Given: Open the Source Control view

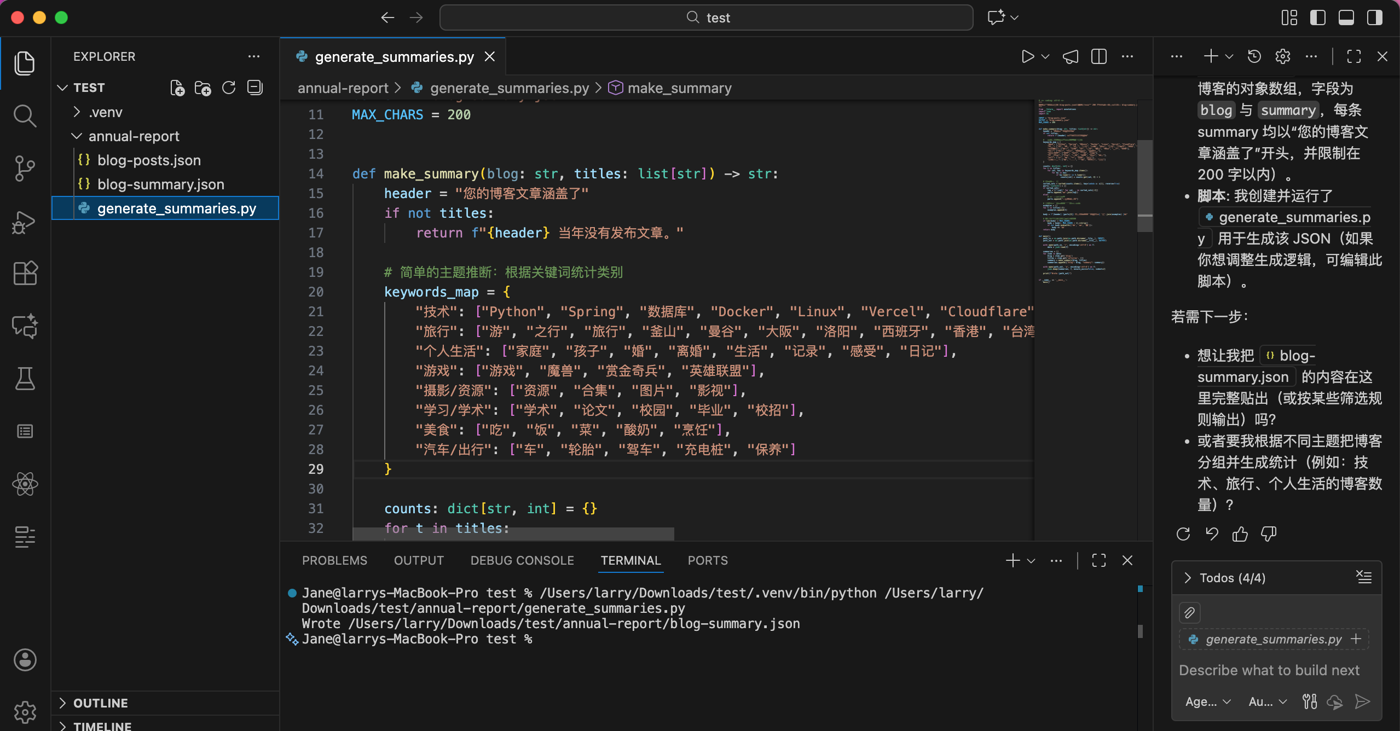Looking at the screenshot, I should coord(25,168).
